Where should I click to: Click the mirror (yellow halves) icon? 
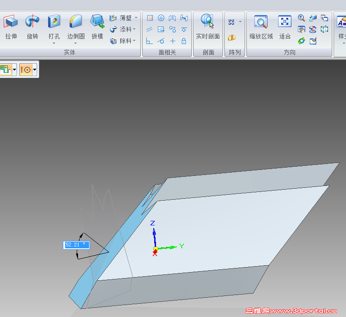tap(232, 38)
